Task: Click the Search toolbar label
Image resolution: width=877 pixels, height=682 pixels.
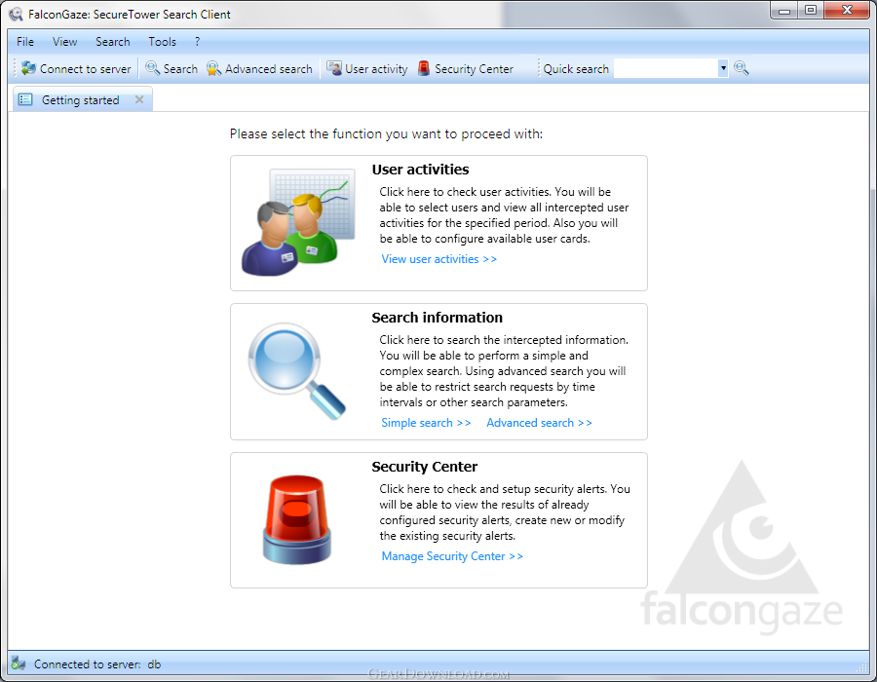Action: click(180, 69)
